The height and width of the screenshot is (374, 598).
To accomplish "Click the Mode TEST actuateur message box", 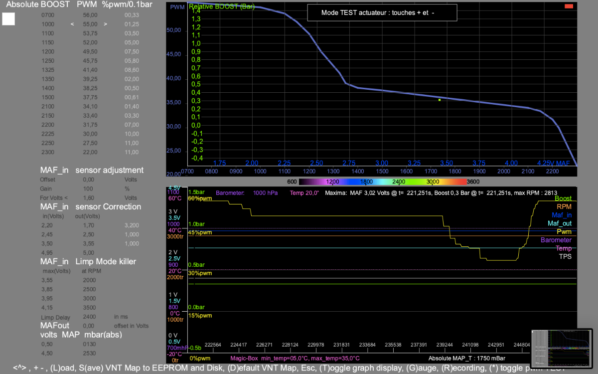I will click(382, 12).
